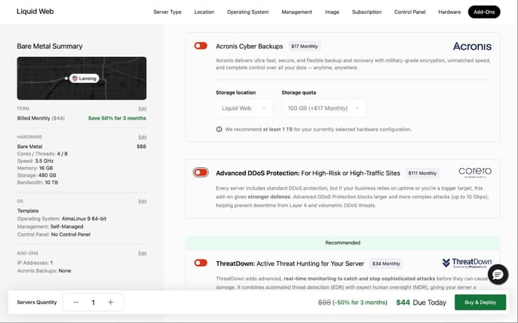This screenshot has height=323, width=518.
Task: Click the US flag icon on Lansing marker
Action: [75, 78]
